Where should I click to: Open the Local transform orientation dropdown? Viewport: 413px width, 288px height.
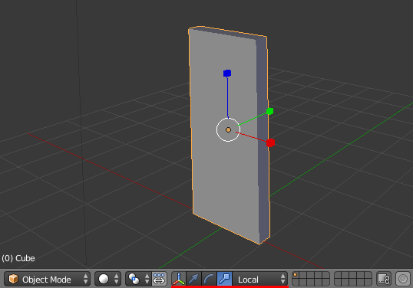pyautogui.click(x=260, y=279)
